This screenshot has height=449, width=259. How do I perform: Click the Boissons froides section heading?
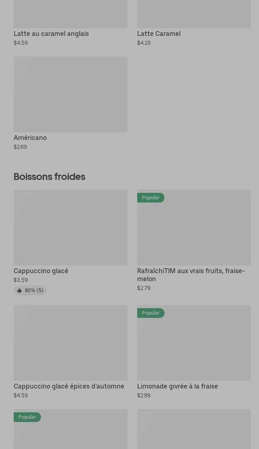(x=49, y=177)
